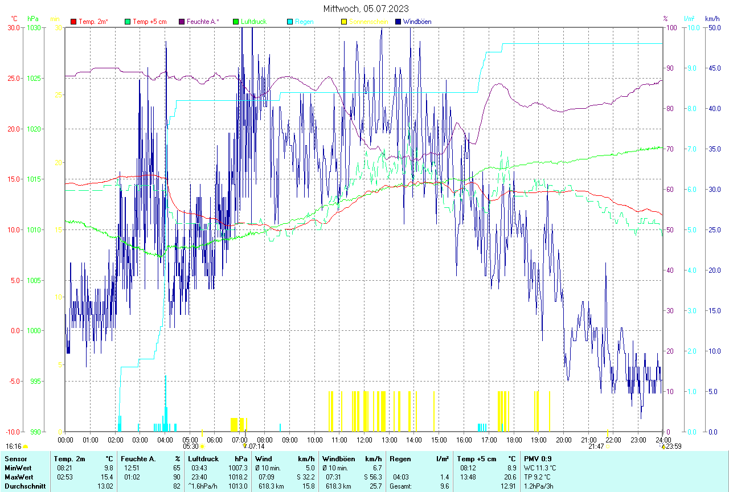Screen dimensions: 729x492
Task: Click the moon icon beside 23:59
Action: click(664, 446)
